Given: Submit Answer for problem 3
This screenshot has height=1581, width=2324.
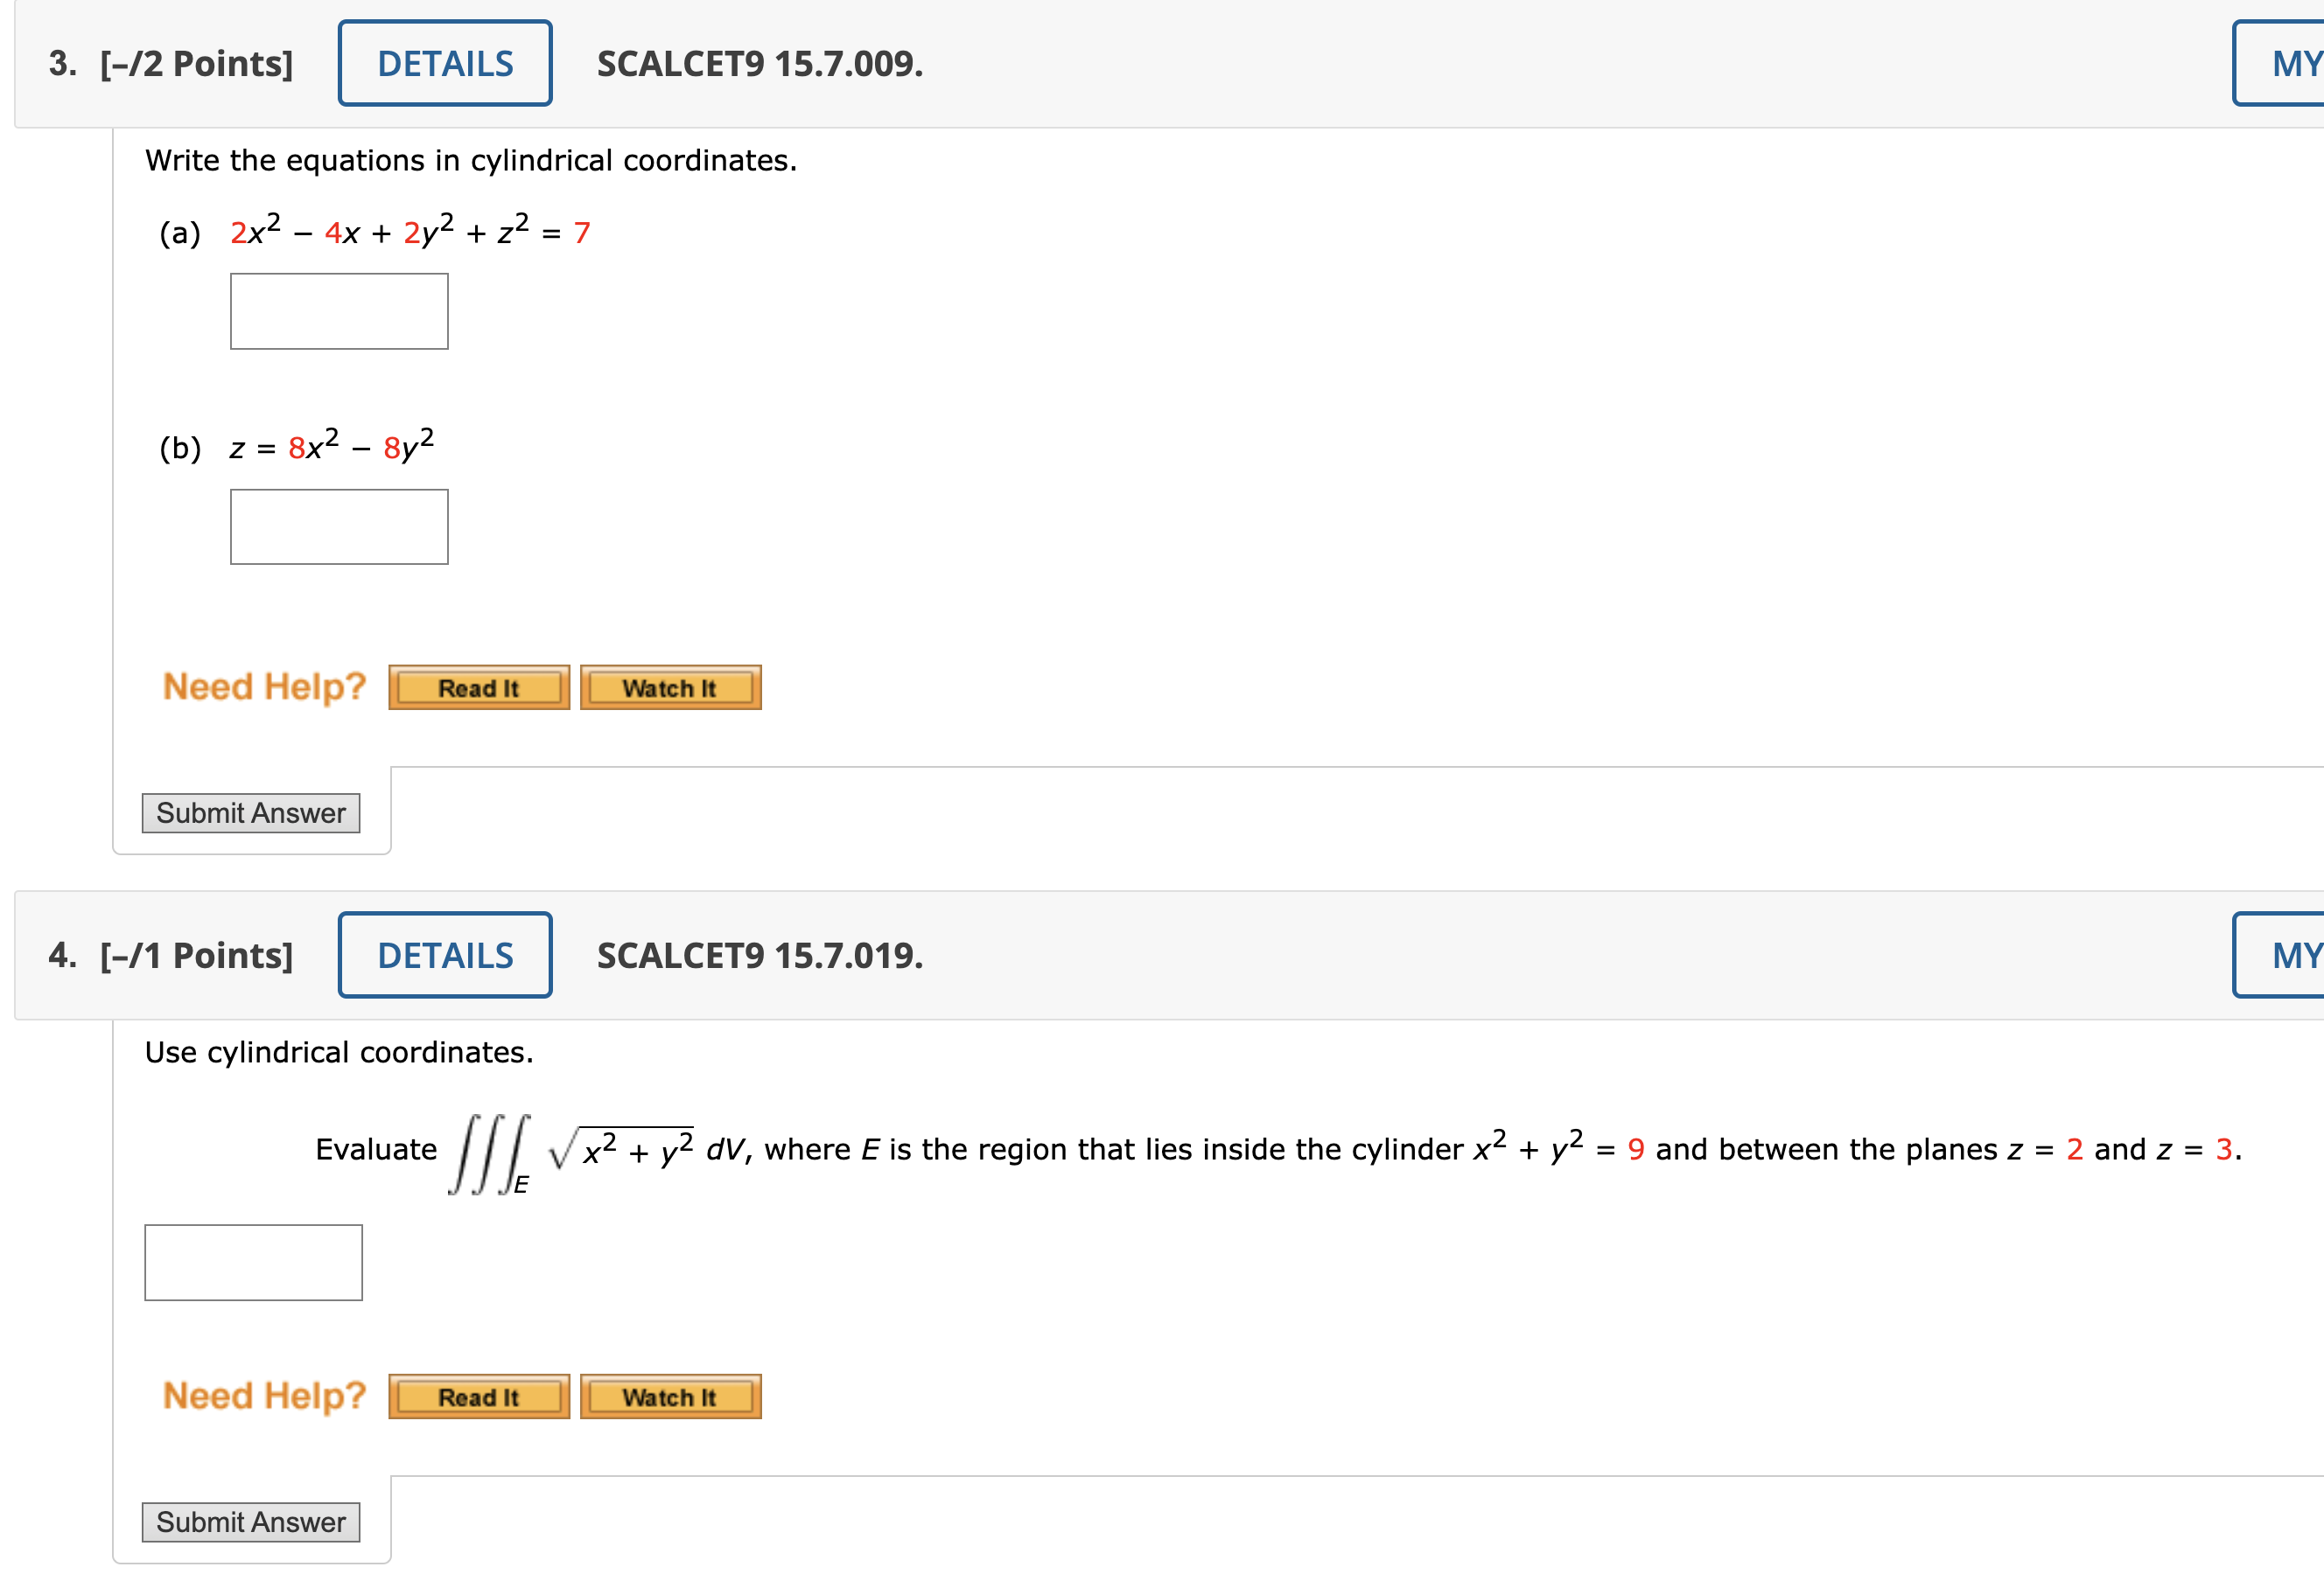Looking at the screenshot, I should coord(251,812).
